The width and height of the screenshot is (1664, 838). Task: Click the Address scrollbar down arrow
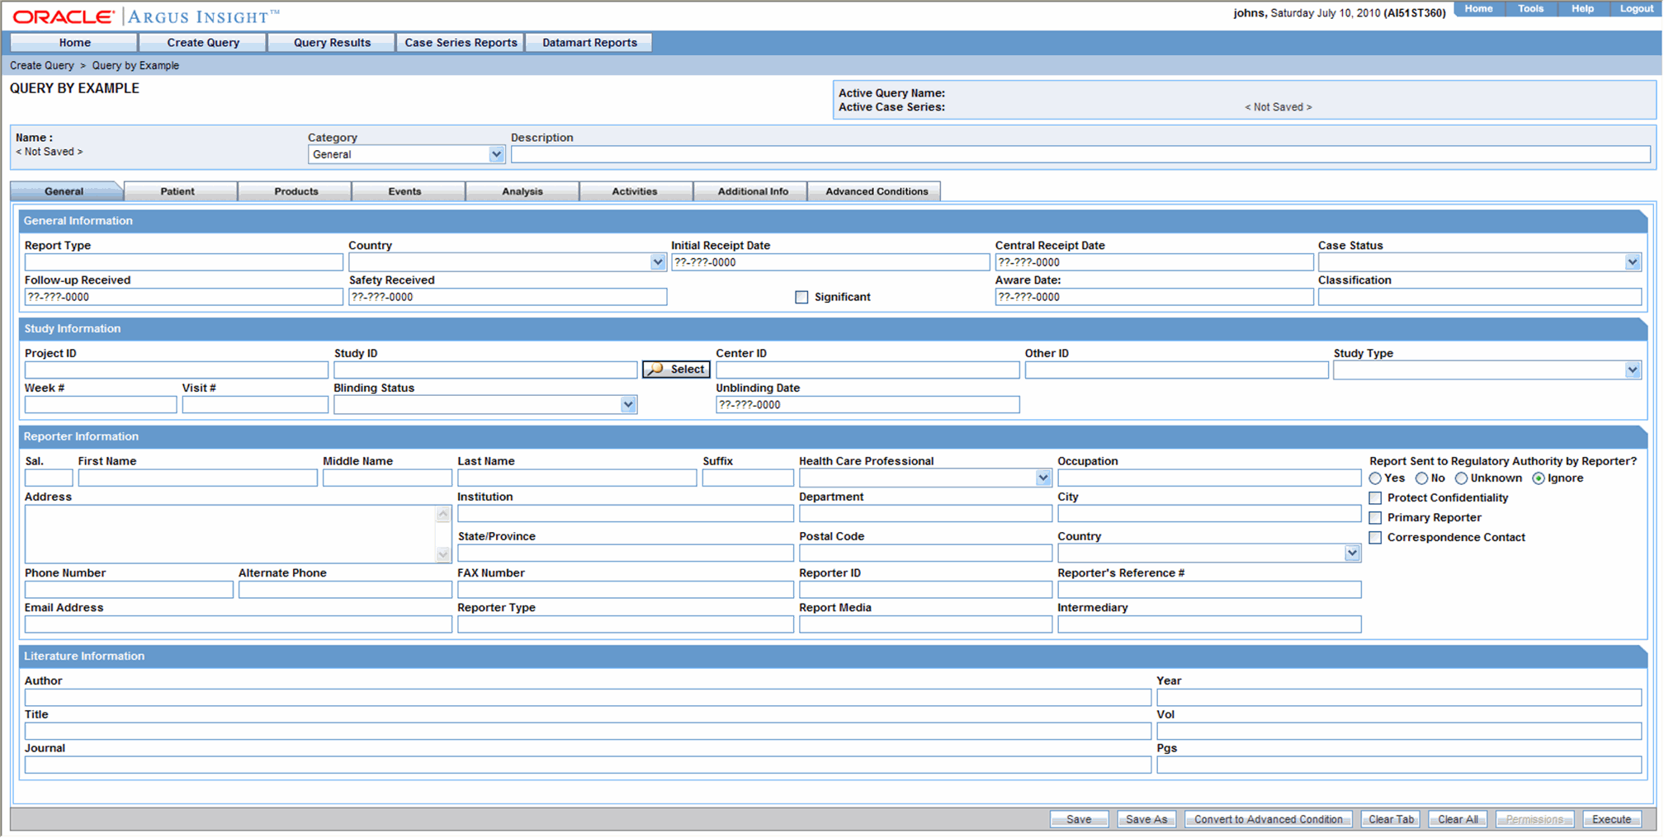pyautogui.click(x=443, y=555)
